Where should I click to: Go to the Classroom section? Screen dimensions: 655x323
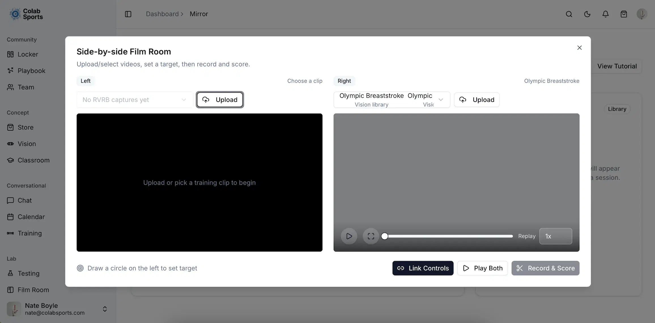pos(33,160)
